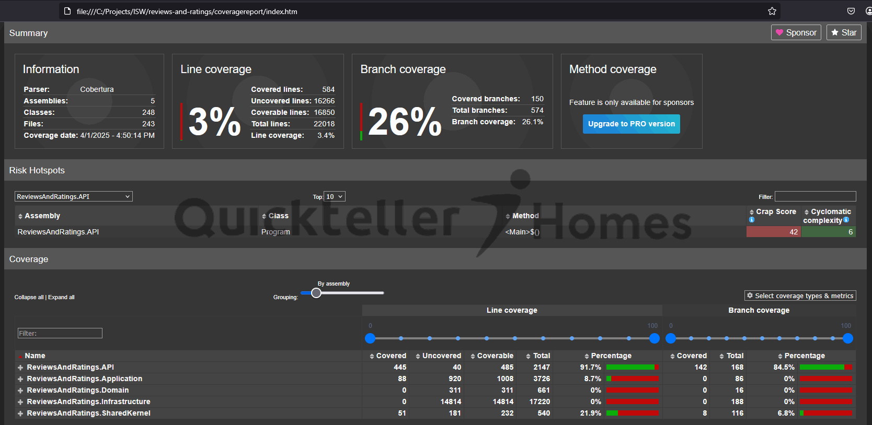Open the ReviewsAndRatings.API assembly dropdown
This screenshot has width=872, height=425.
(73, 197)
